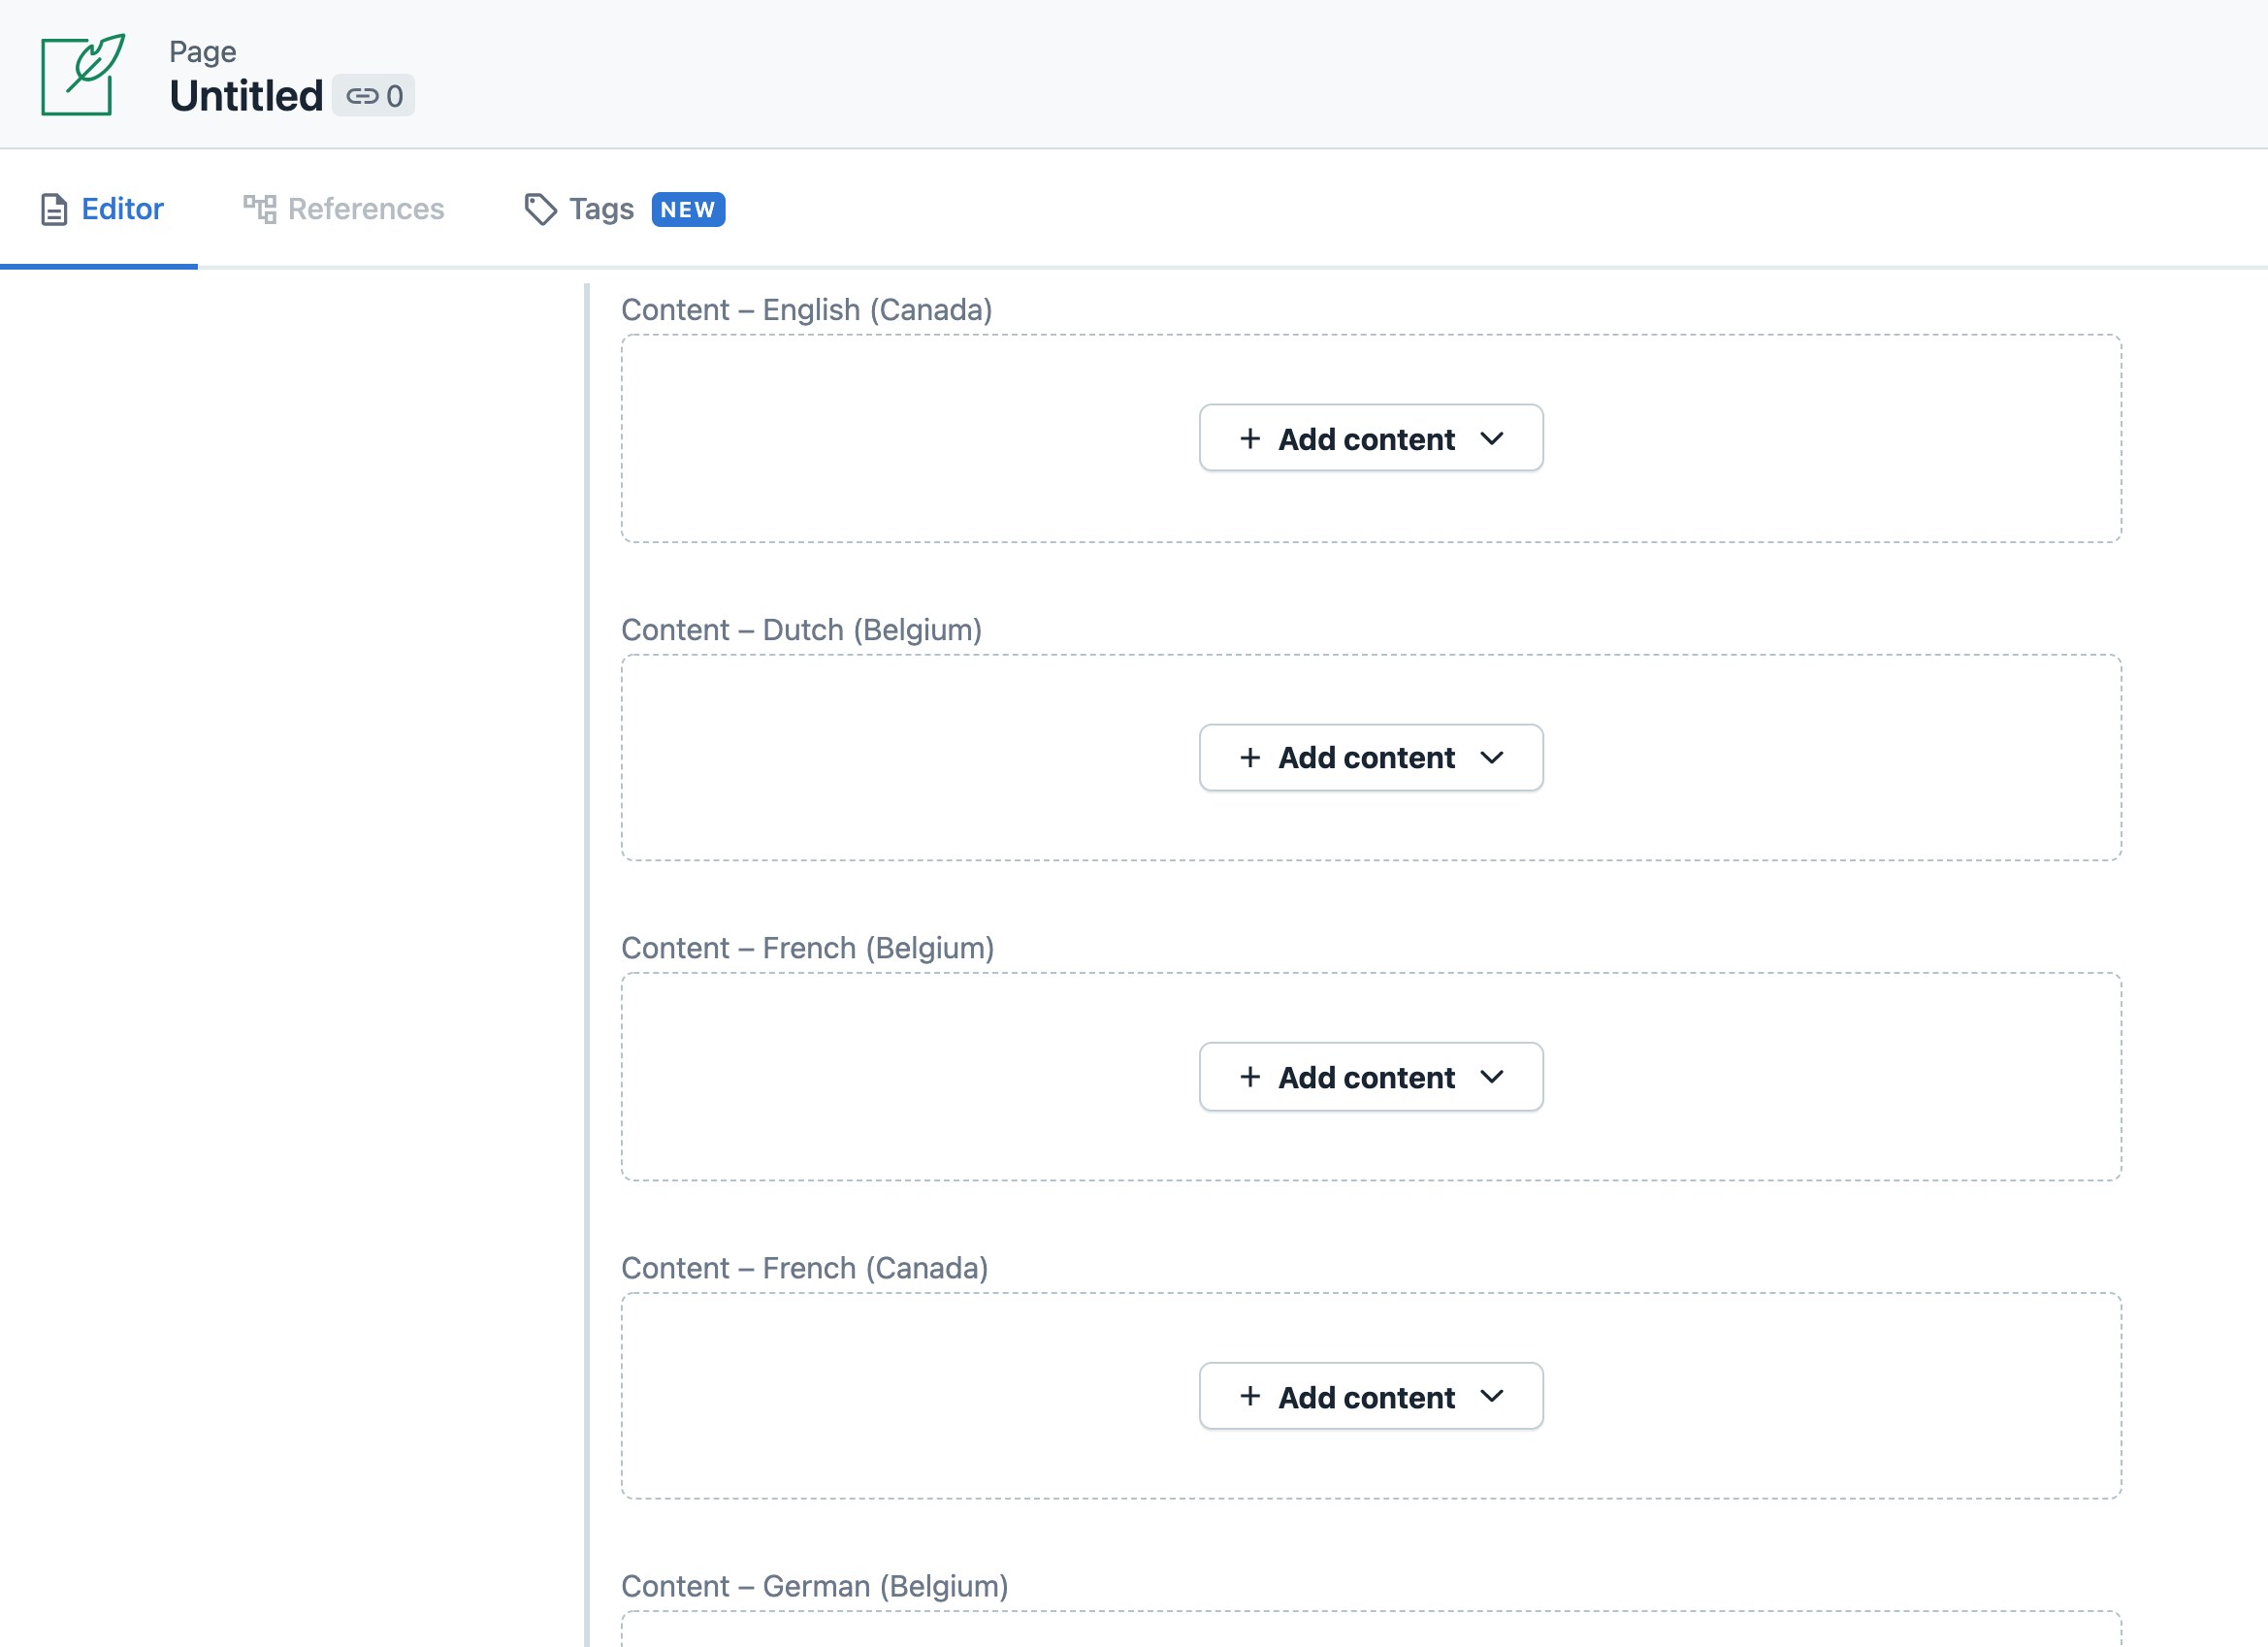Open the Add content dropdown for English (Canada)
Screen dimensions: 2268x1647
(1493, 438)
